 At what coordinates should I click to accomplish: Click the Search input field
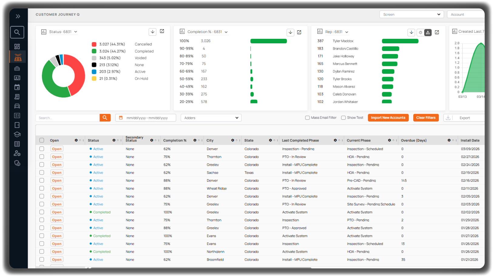68,118
